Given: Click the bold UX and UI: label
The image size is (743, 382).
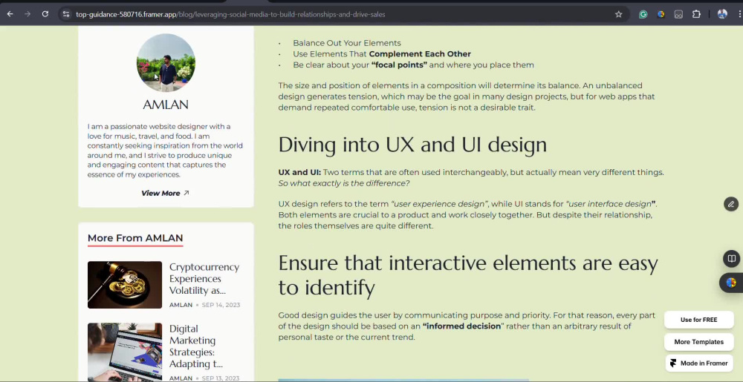Looking at the screenshot, I should pos(299,172).
